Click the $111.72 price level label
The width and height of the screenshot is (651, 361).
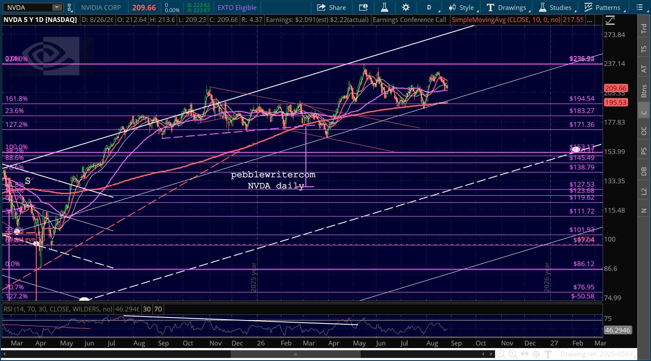click(x=582, y=211)
